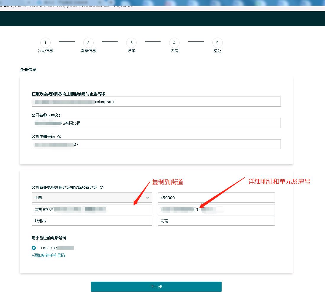Viewport: 325px width, 292px height.
Task: Click the 公司名称（中文）input field
Action: click(x=156, y=123)
